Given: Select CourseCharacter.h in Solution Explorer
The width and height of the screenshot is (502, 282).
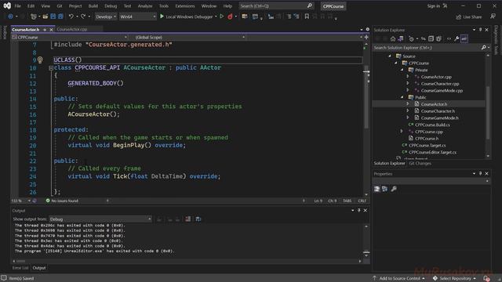Looking at the screenshot, I should pyautogui.click(x=438, y=111).
